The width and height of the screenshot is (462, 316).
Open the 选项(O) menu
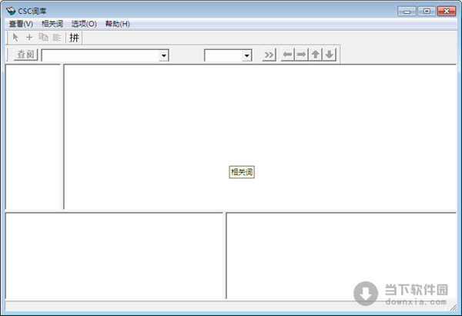click(84, 24)
